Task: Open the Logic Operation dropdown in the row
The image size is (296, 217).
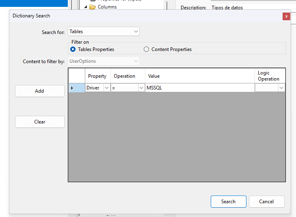Action: tap(281, 88)
